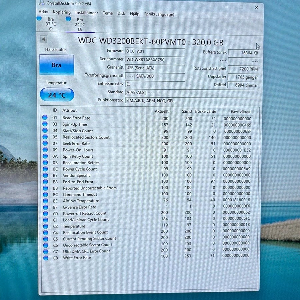Click status dot for Reallocation Event Count
This screenshot has width=300, height=300.
(46, 232)
